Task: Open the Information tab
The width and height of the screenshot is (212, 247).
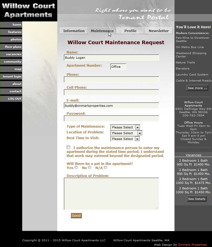Action: 74,31
